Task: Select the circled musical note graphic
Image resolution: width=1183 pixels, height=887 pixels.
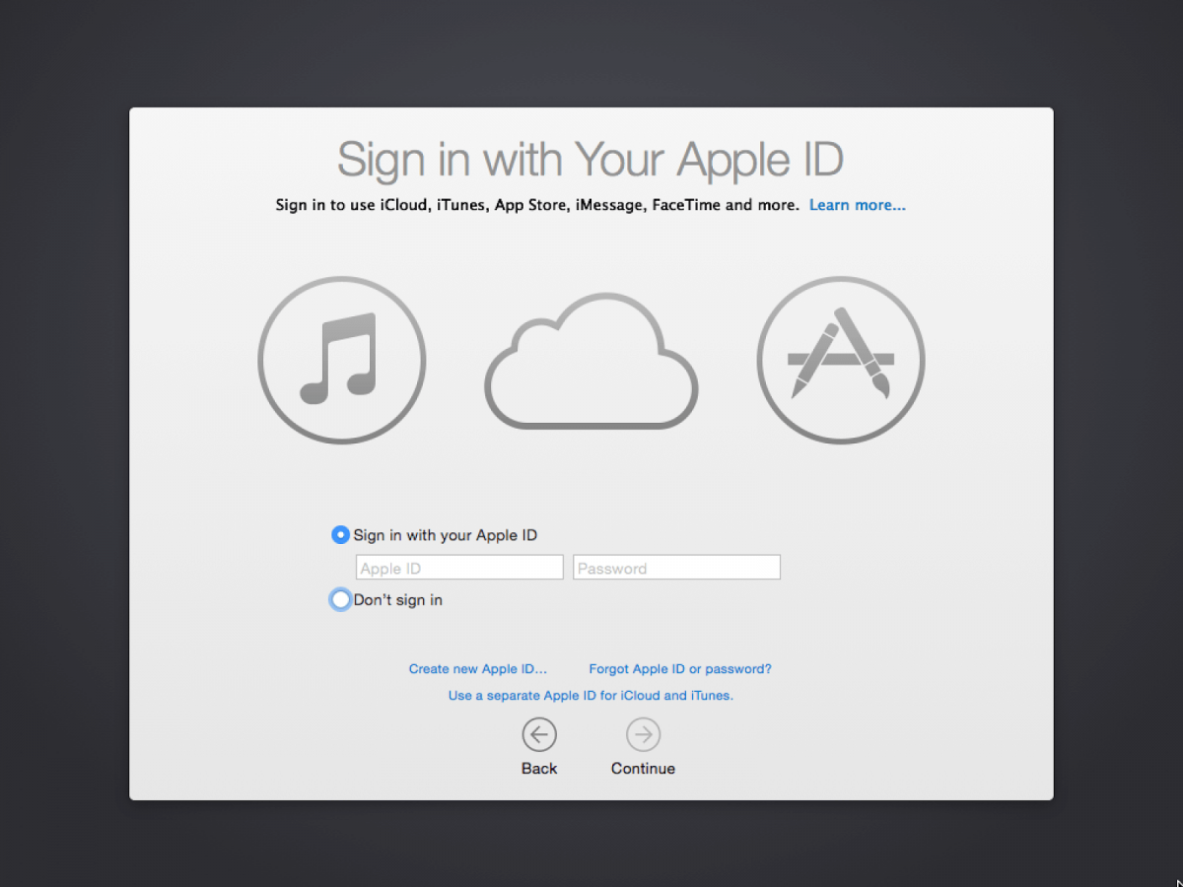Action: tap(341, 361)
